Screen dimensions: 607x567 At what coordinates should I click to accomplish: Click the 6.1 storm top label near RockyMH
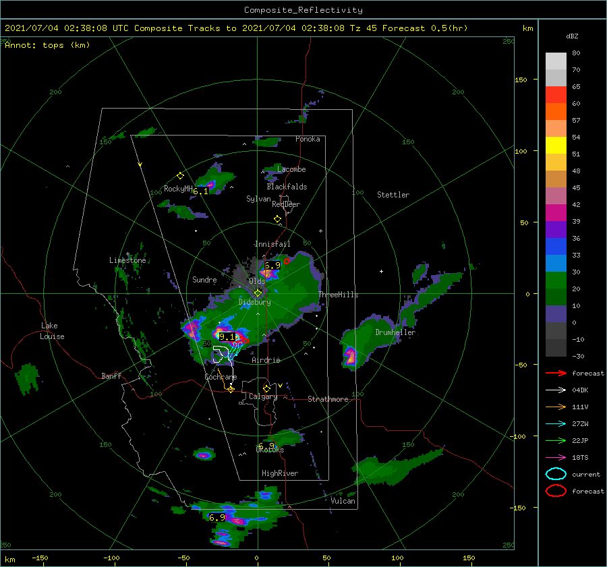tap(200, 191)
